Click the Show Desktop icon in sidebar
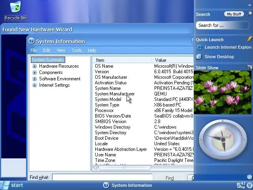253x190 pixels. (x=199, y=57)
